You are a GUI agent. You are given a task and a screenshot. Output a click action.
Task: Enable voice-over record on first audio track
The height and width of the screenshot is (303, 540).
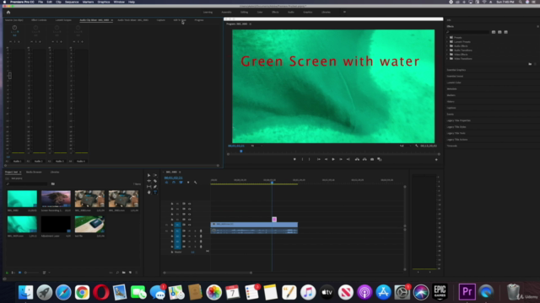[201, 231]
